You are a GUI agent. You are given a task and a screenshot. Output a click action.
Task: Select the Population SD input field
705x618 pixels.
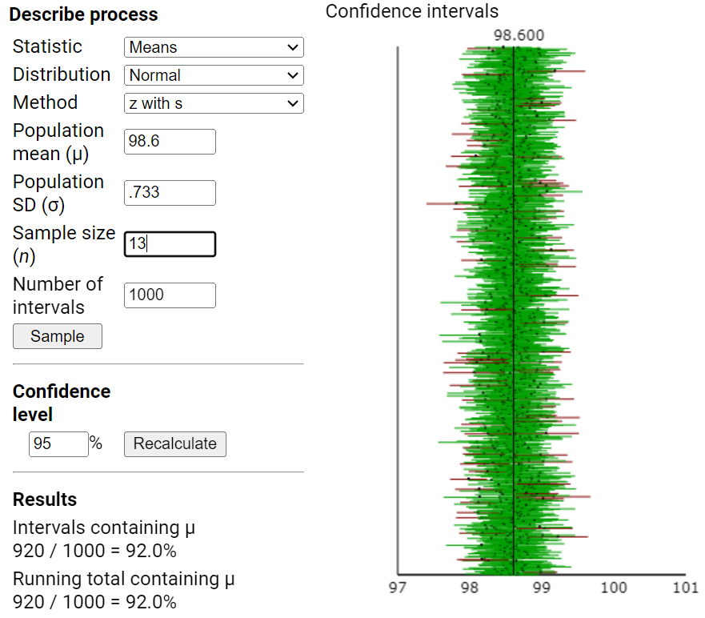tap(170, 193)
